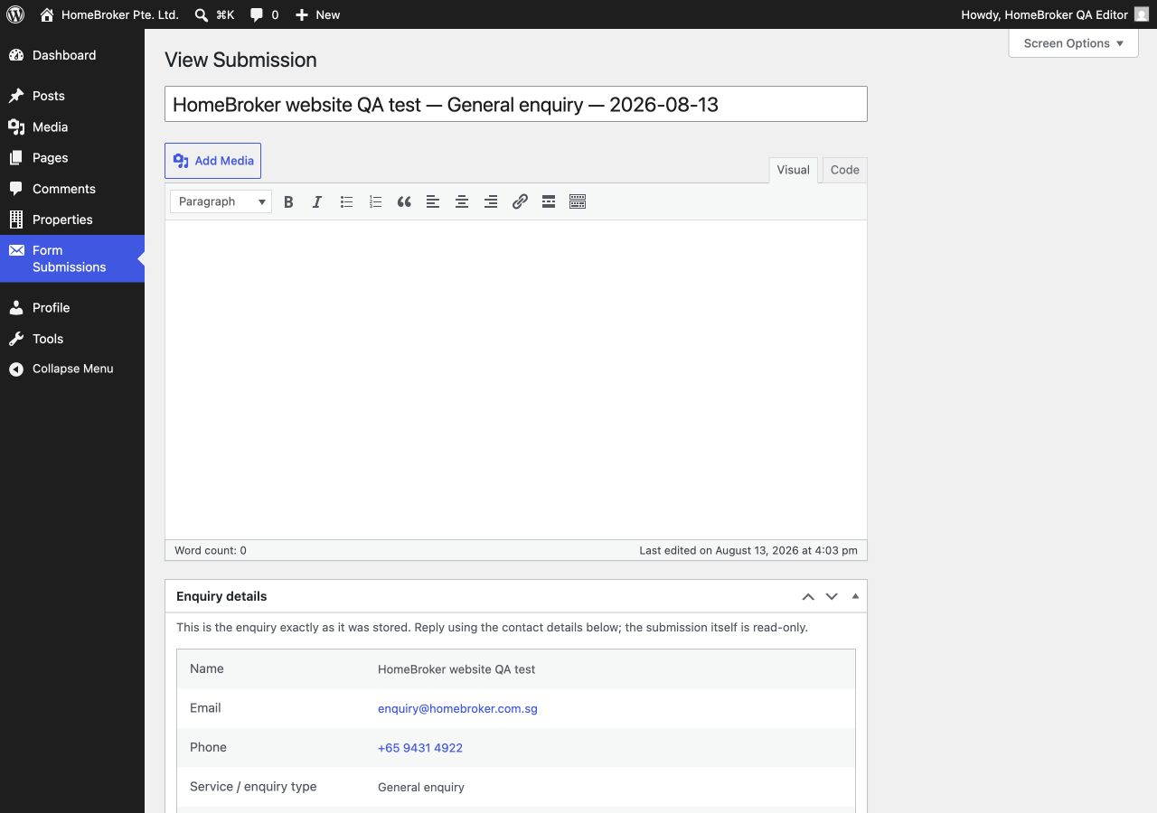The image size is (1157, 813).
Task: Align text left
Action: click(x=433, y=201)
